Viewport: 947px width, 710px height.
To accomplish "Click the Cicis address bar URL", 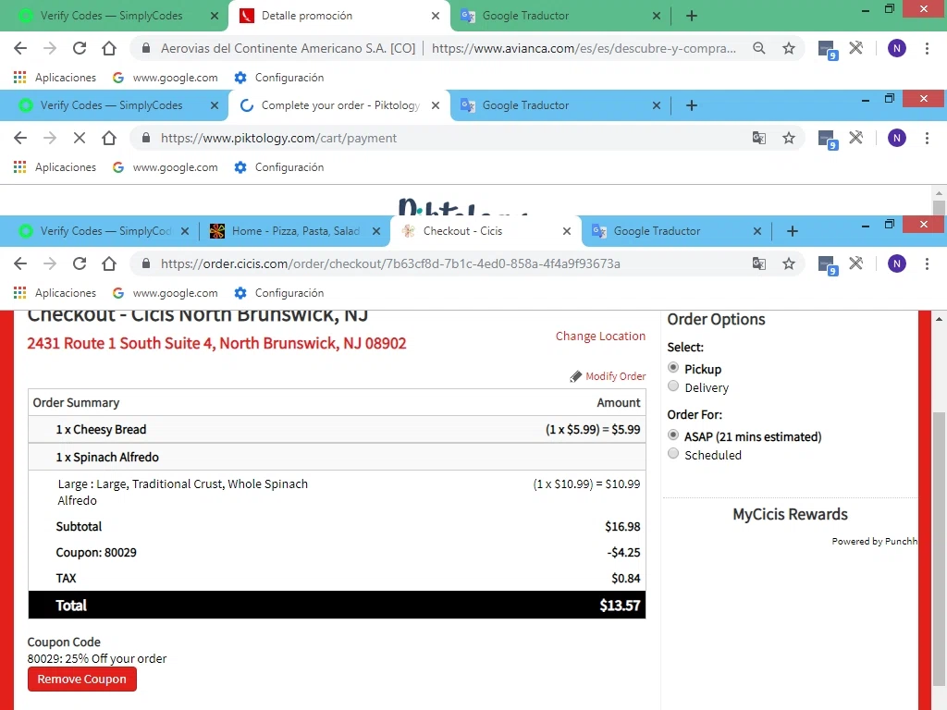I will (x=390, y=263).
